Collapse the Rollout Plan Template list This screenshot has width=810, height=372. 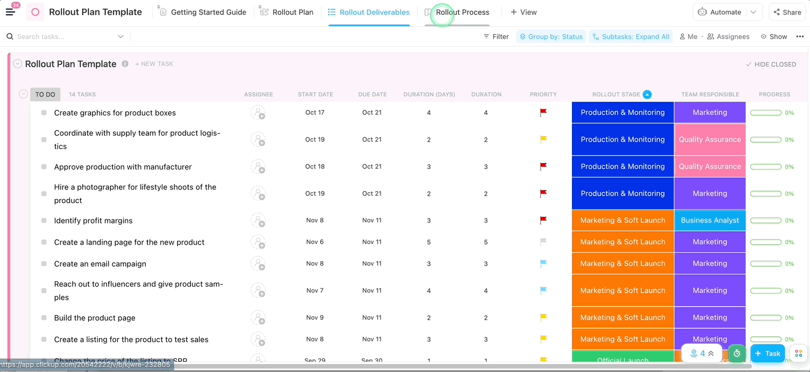(x=18, y=64)
